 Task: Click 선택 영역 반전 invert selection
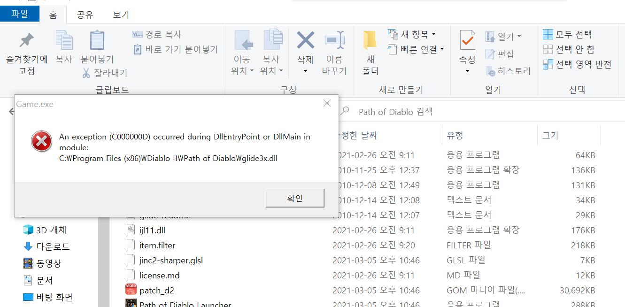coord(577,64)
